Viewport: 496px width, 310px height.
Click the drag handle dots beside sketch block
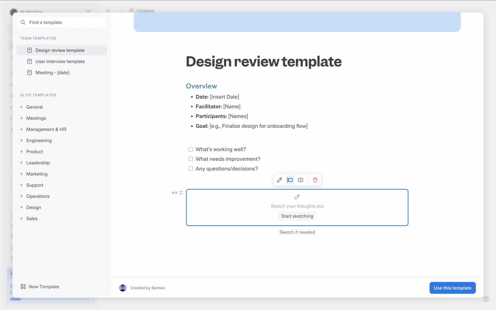point(181,193)
